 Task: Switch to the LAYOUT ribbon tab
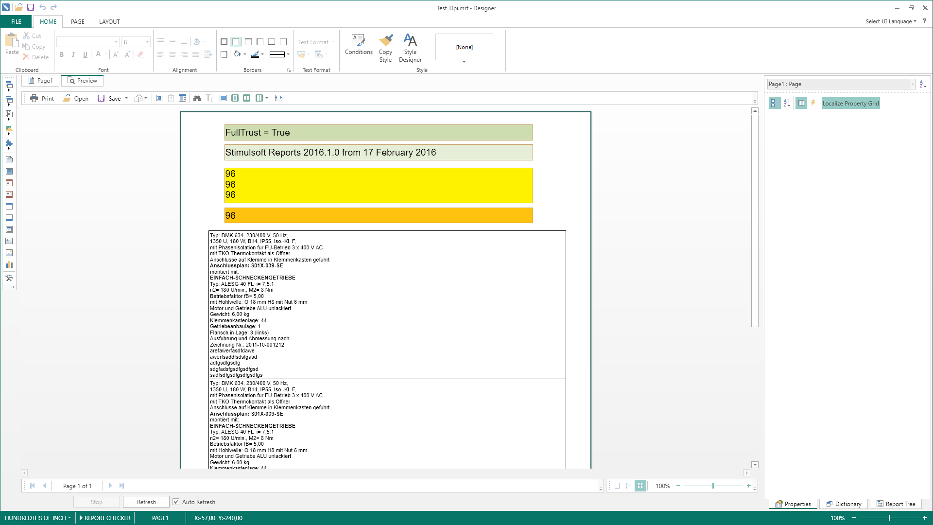pyautogui.click(x=109, y=21)
